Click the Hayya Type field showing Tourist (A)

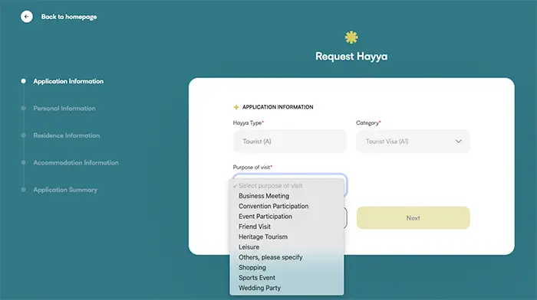[290, 141]
